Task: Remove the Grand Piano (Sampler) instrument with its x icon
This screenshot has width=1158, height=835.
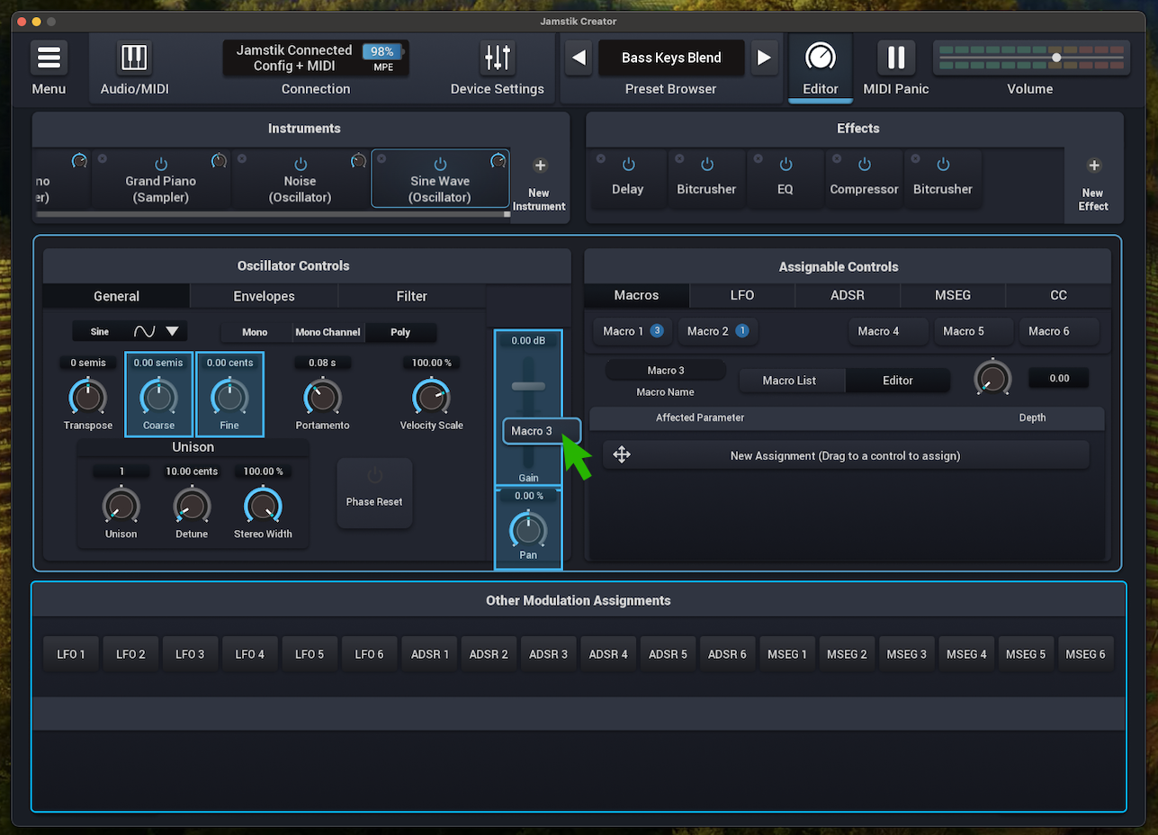Action: click(x=101, y=158)
